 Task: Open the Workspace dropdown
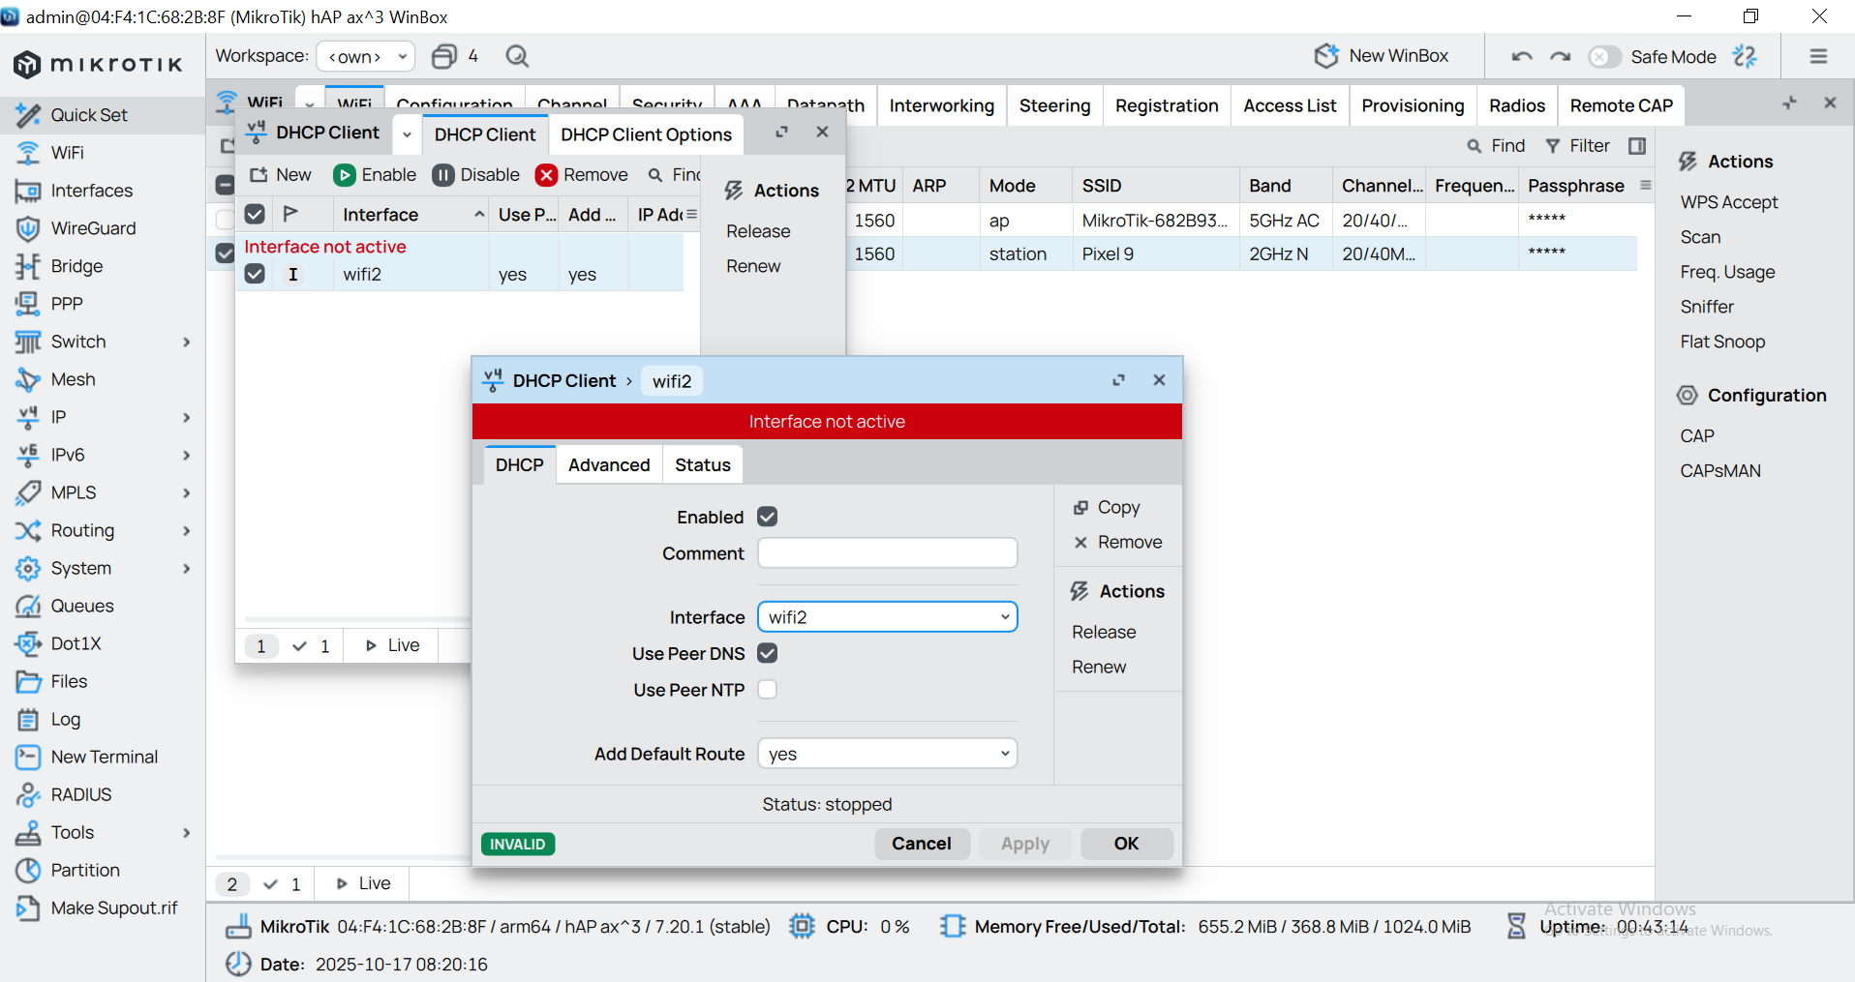tap(366, 56)
